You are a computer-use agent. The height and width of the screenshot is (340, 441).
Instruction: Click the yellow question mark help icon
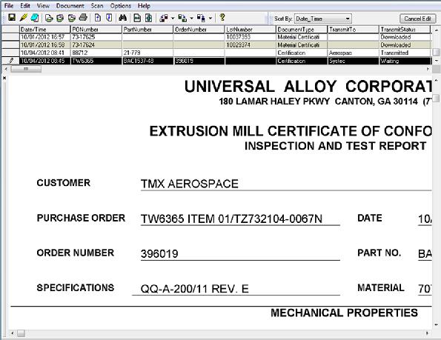(x=222, y=18)
